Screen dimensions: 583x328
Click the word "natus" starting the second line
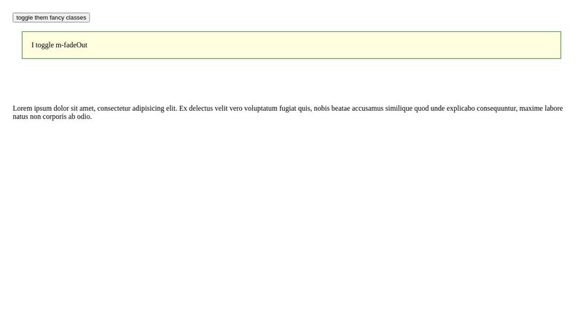click(20, 117)
